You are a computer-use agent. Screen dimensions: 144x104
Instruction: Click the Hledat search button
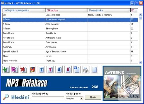[x=93, y=97]
